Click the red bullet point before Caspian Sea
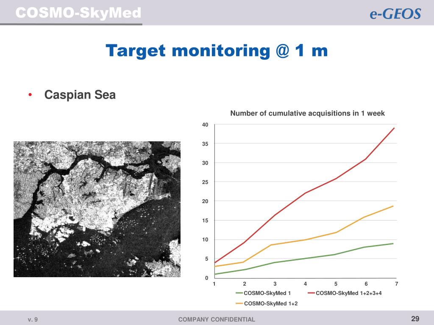Viewport: 434px width, 325px height. (30, 95)
